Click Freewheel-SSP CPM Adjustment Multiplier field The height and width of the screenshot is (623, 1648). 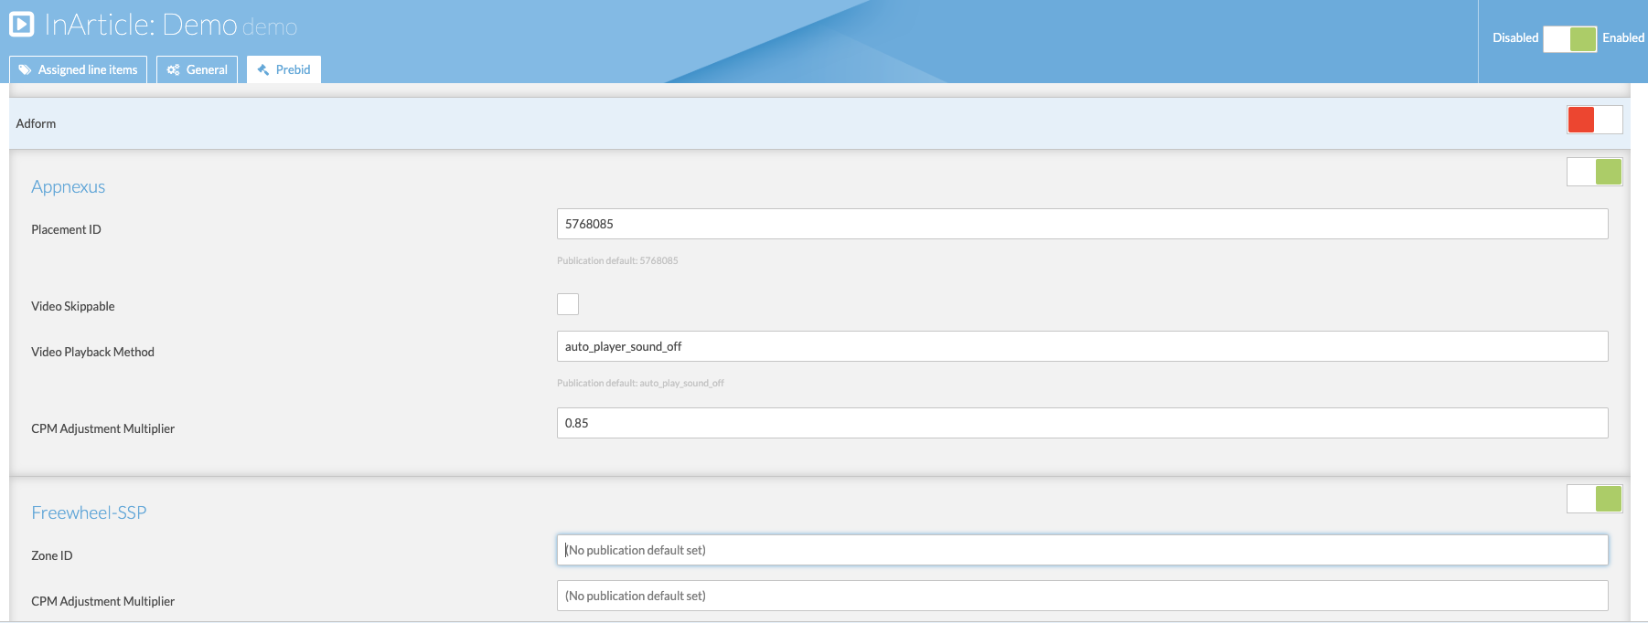click(1083, 596)
